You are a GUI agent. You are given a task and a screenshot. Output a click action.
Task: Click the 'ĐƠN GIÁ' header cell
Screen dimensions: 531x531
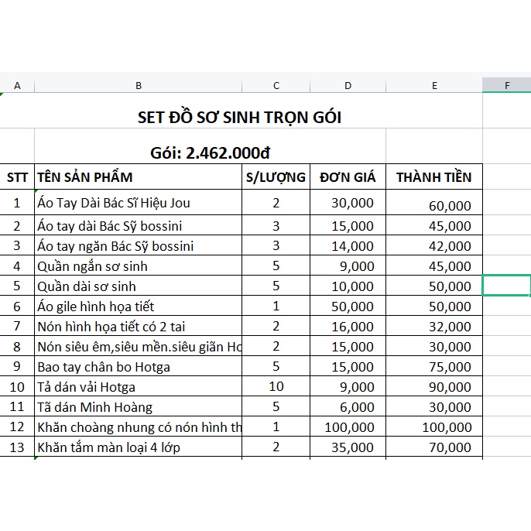(348, 177)
